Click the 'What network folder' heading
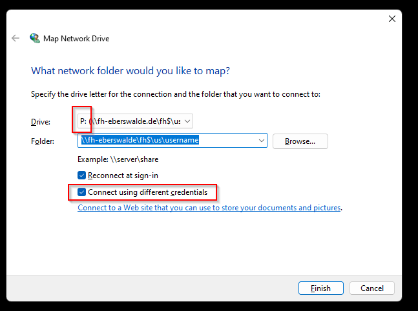 coord(131,71)
